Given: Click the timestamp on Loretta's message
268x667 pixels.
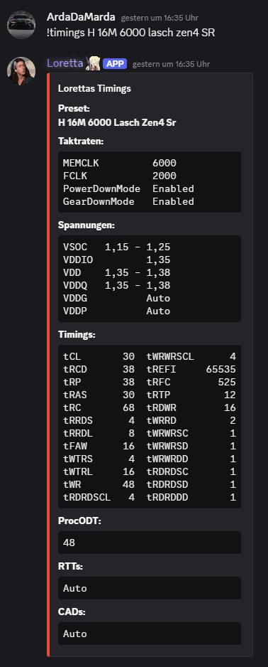Looking at the screenshot, I should click(x=172, y=64).
